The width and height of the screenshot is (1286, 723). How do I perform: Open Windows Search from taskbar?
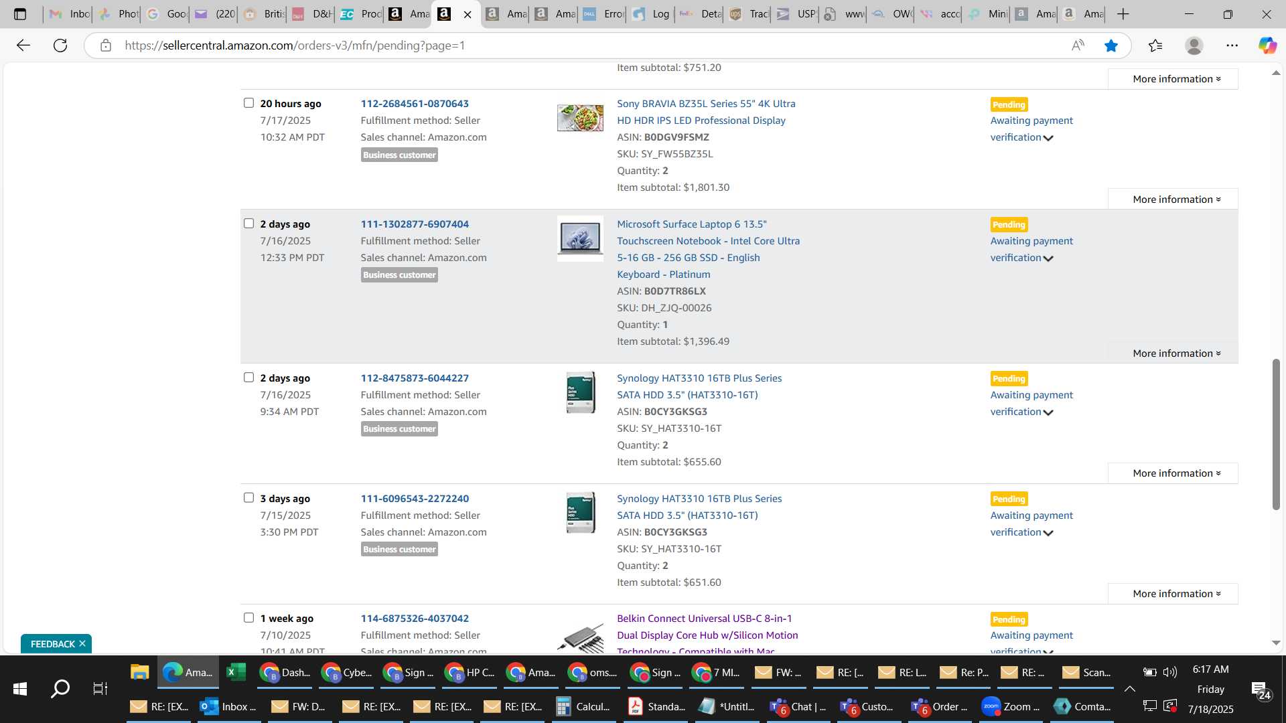click(x=60, y=688)
